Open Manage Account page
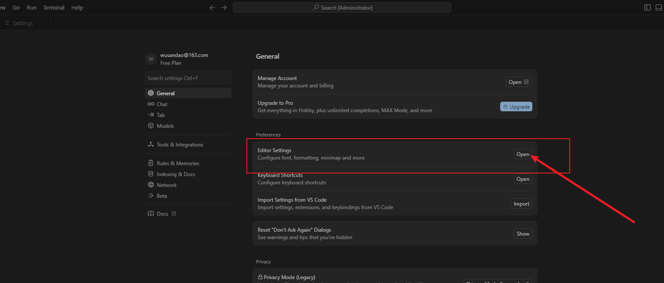Screen dimensions: 664x283 click(519, 82)
